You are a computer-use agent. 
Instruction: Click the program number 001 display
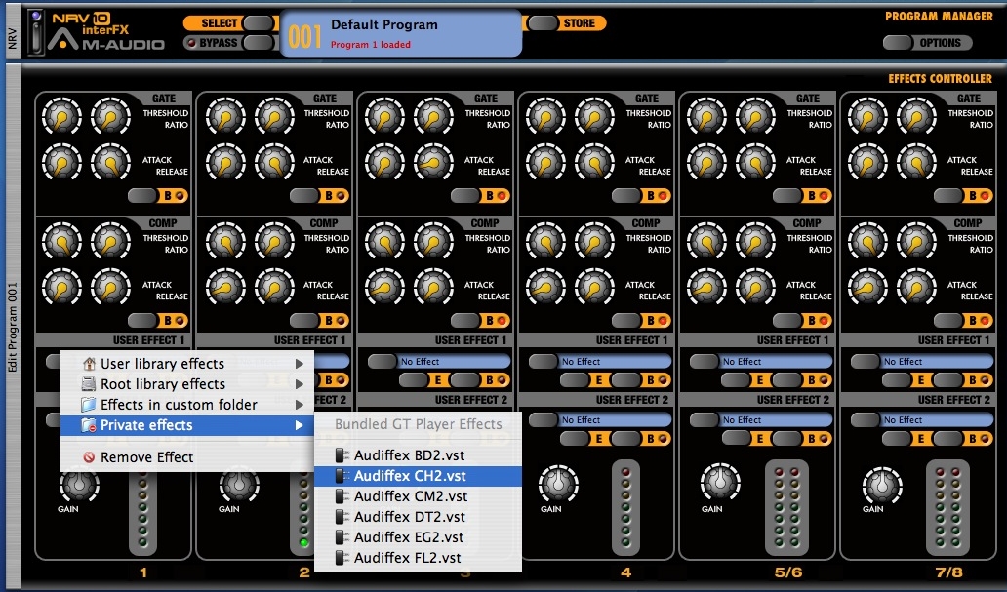tap(304, 37)
